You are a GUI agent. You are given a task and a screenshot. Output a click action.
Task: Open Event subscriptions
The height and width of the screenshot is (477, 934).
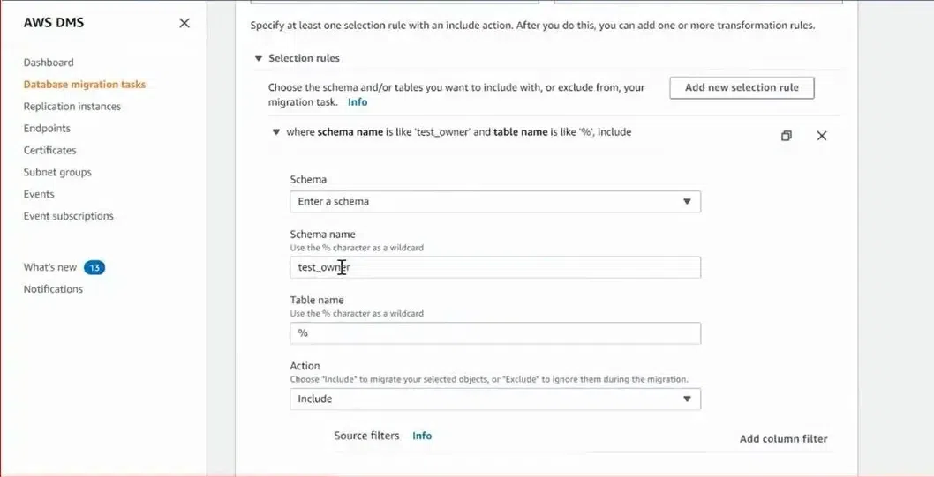coord(68,216)
